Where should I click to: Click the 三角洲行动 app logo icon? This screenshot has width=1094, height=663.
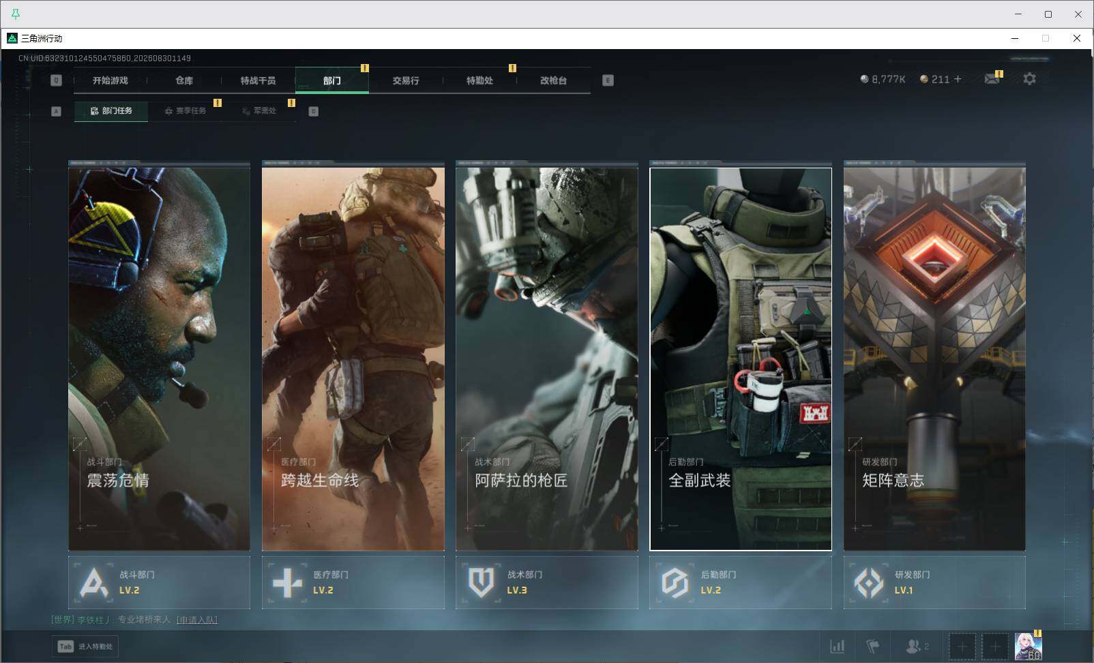[x=12, y=38]
